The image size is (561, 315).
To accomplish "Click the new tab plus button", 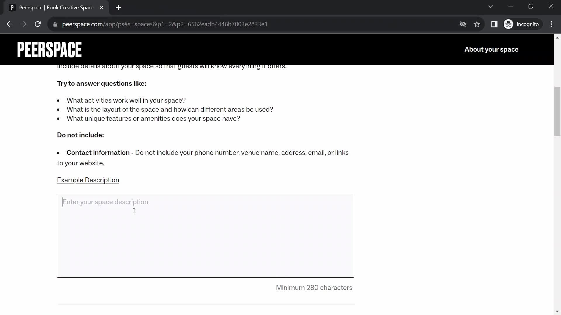I will [118, 8].
